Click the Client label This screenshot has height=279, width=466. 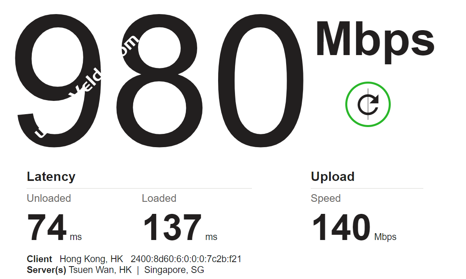click(x=39, y=259)
